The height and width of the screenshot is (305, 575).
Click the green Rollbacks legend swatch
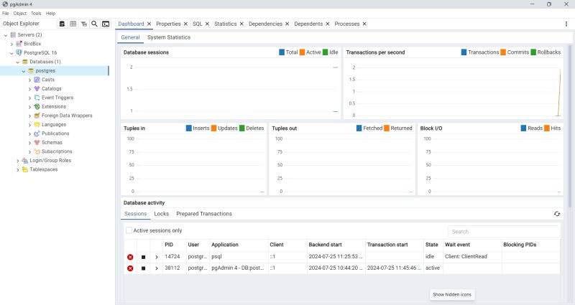pyautogui.click(x=533, y=52)
